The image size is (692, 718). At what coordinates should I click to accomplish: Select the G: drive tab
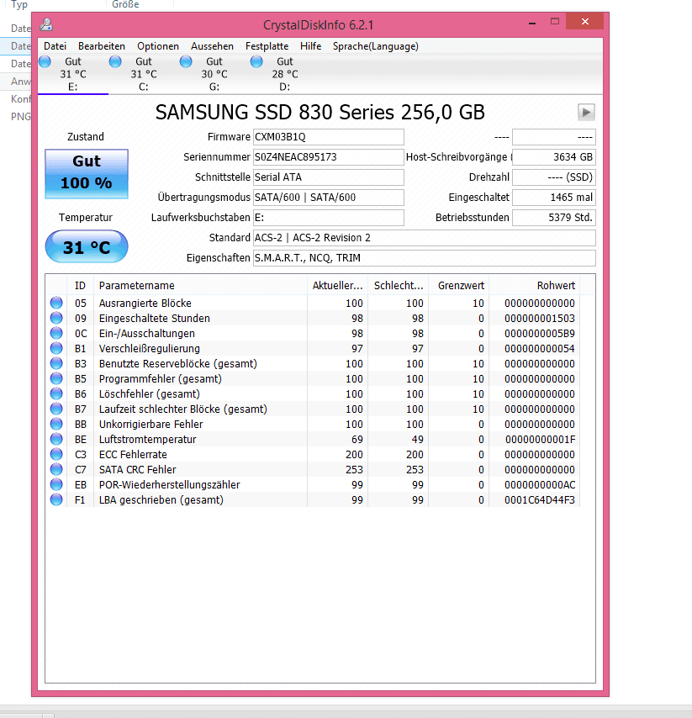pyautogui.click(x=214, y=74)
